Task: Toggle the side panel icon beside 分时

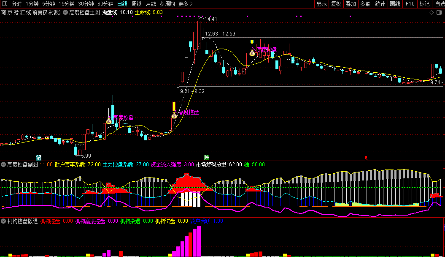Action: tap(5, 4)
